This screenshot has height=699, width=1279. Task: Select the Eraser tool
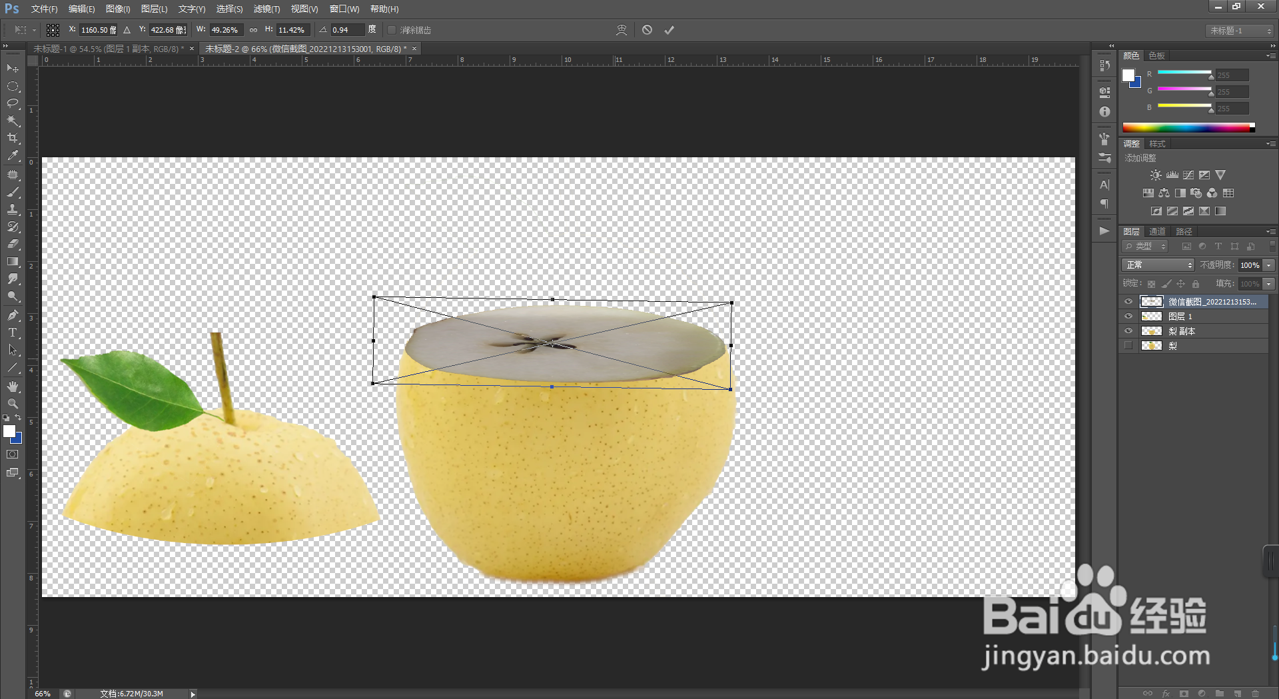pyautogui.click(x=13, y=244)
